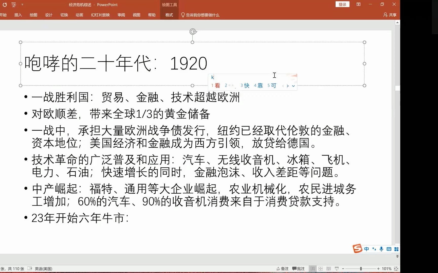Open the 格式 (Format) drawing tools tab
438x273 pixels.
click(169, 15)
